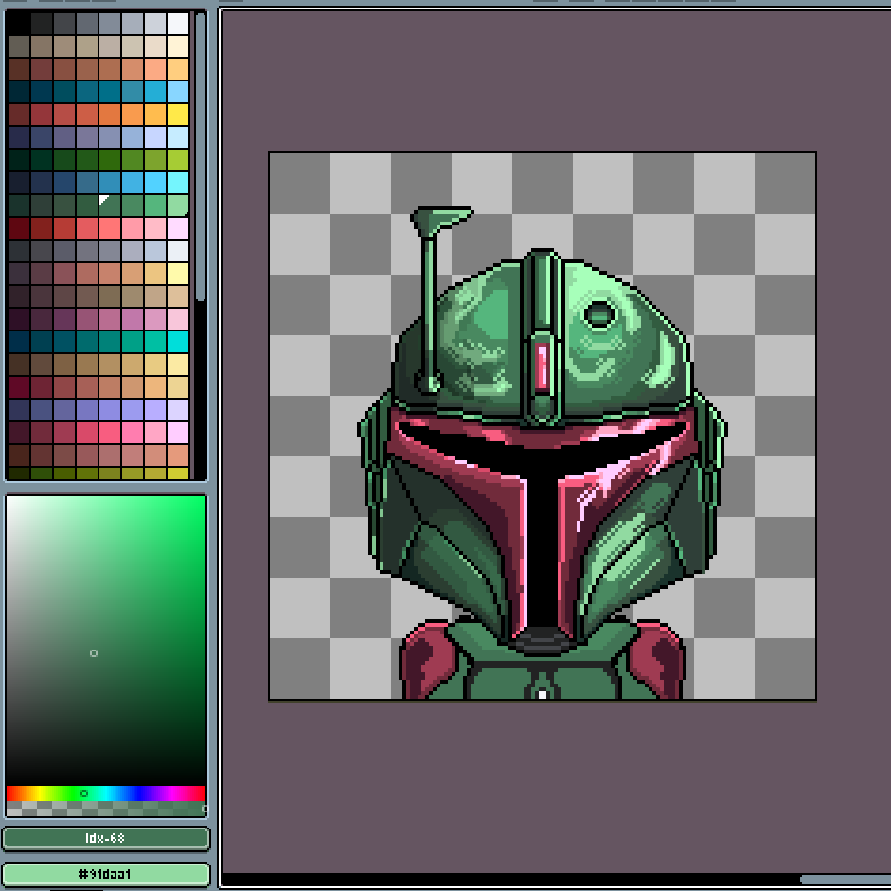Select the pure orange swatch in red-yellow row
This screenshot has height=891, width=891.
(x=110, y=115)
